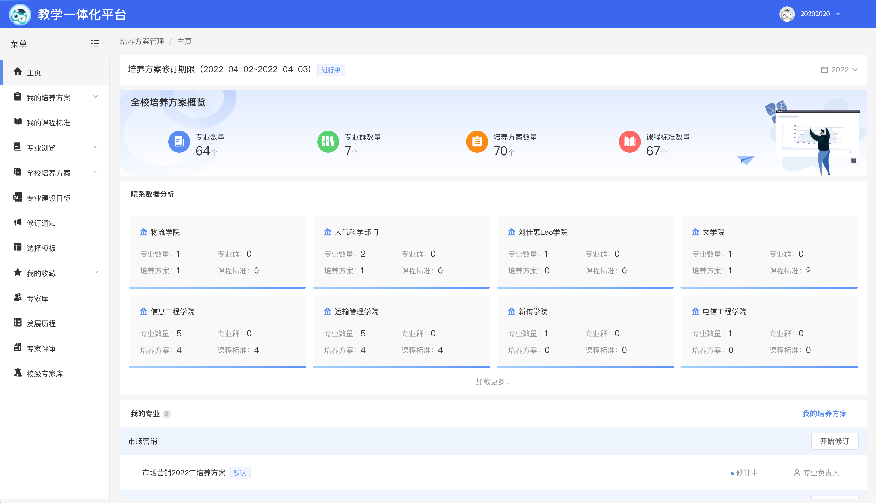Open the 我的培养方案 link
The width and height of the screenshot is (877, 504).
(824, 414)
